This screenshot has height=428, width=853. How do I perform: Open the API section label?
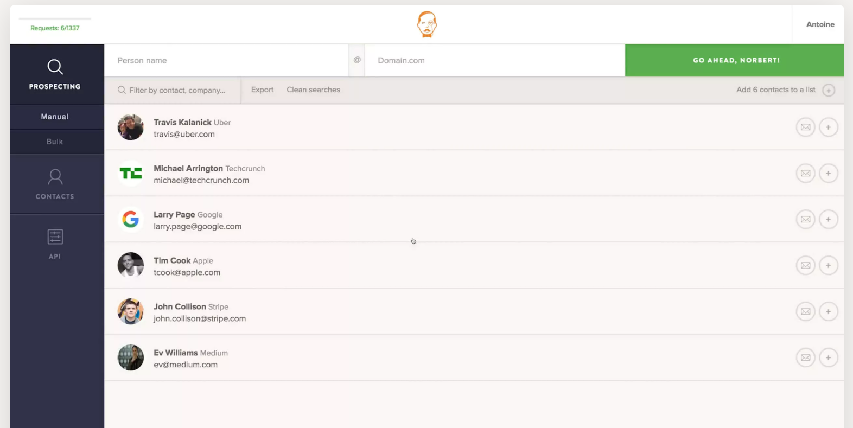pyautogui.click(x=55, y=257)
